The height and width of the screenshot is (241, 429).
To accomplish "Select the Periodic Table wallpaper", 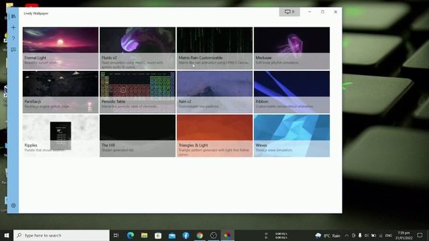I will (137, 92).
